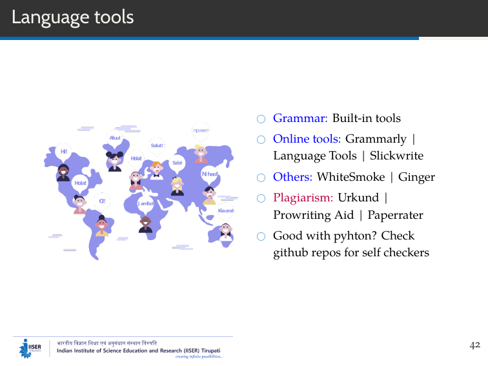Click the bullet circle beside 'Good with pyhton?'
Screen dimensions: 488x366
coord(261,236)
